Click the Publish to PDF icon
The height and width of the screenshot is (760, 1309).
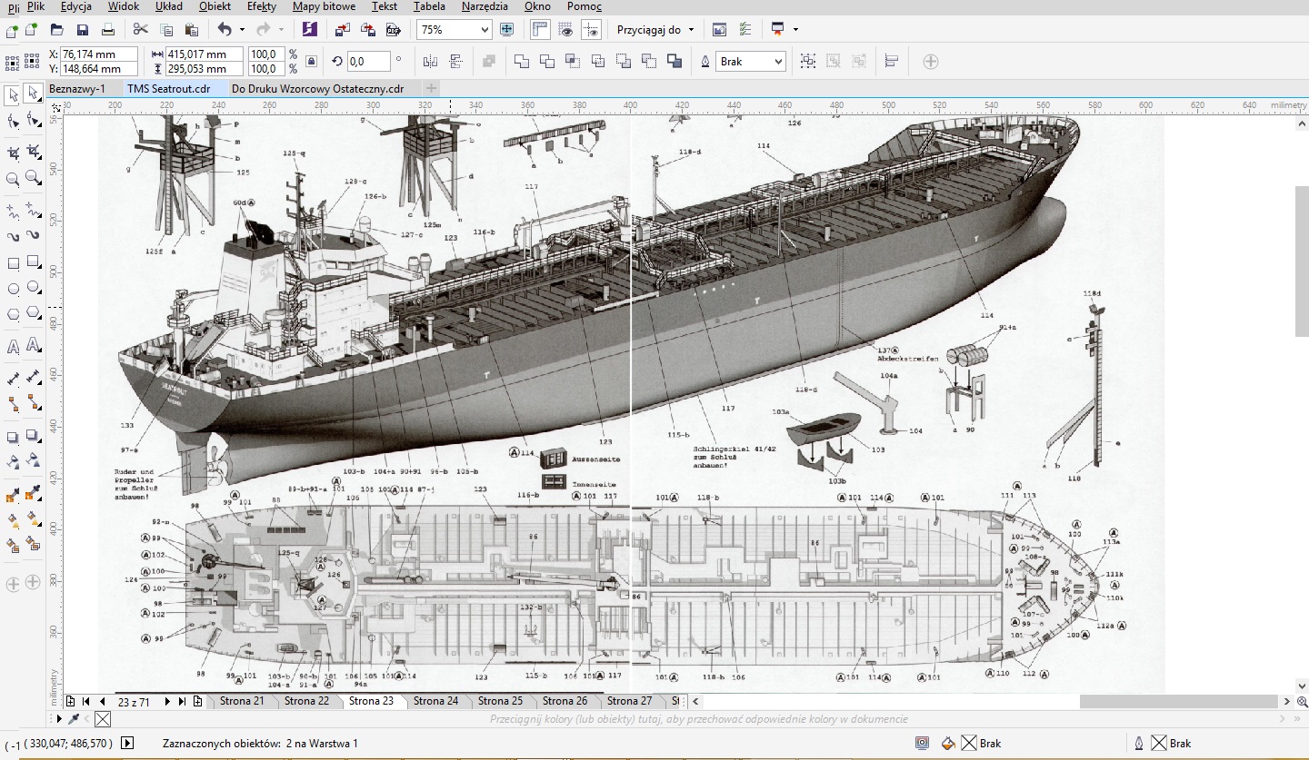[x=394, y=29]
